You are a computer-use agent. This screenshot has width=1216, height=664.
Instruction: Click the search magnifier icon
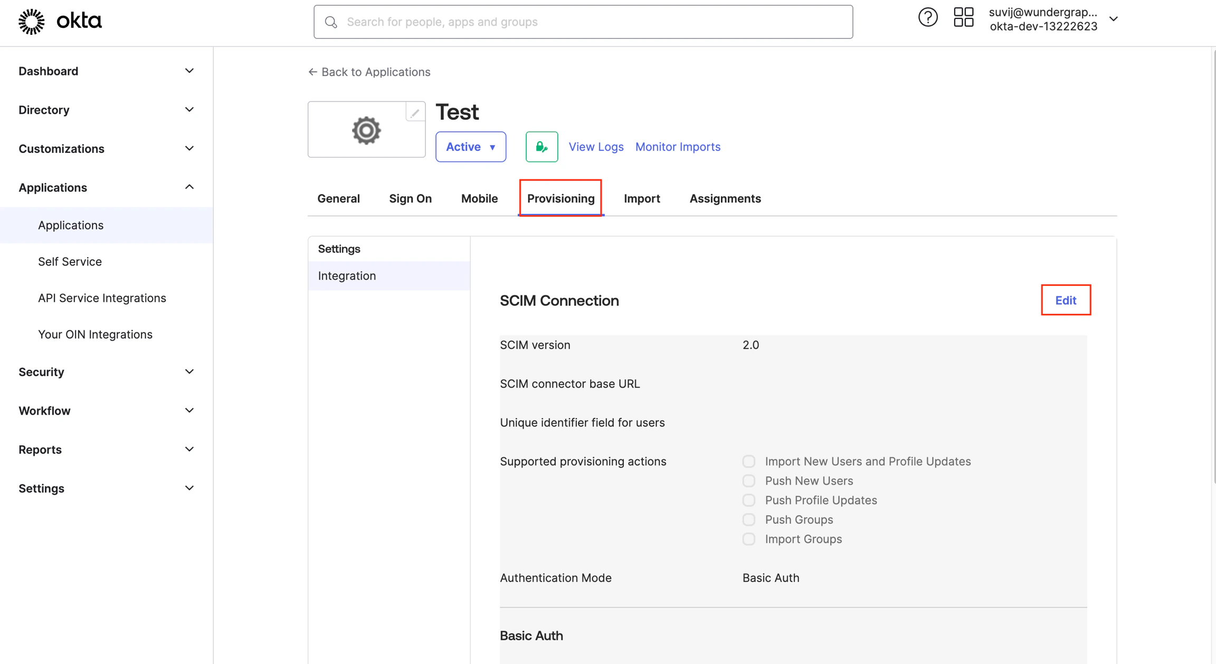pyautogui.click(x=331, y=22)
